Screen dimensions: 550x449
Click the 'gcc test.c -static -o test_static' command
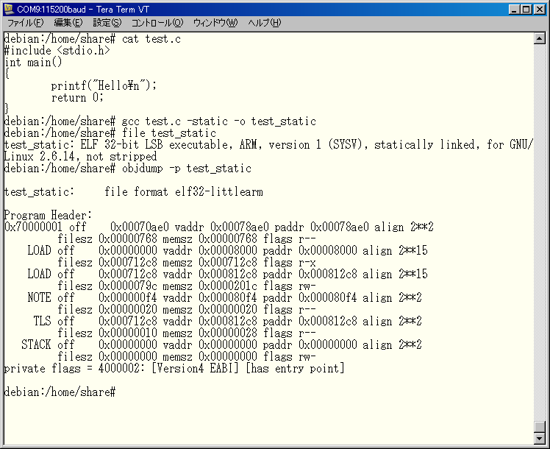(x=219, y=121)
